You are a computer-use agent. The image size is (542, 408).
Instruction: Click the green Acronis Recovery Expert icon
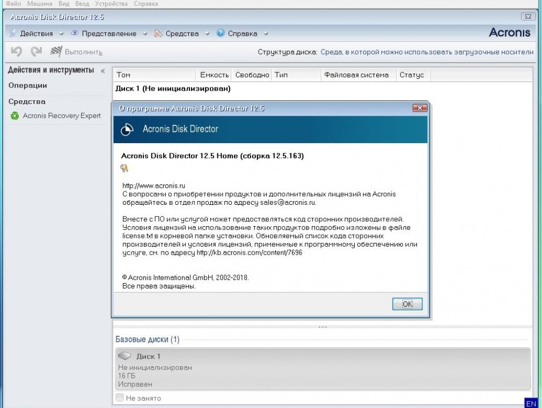click(14, 116)
